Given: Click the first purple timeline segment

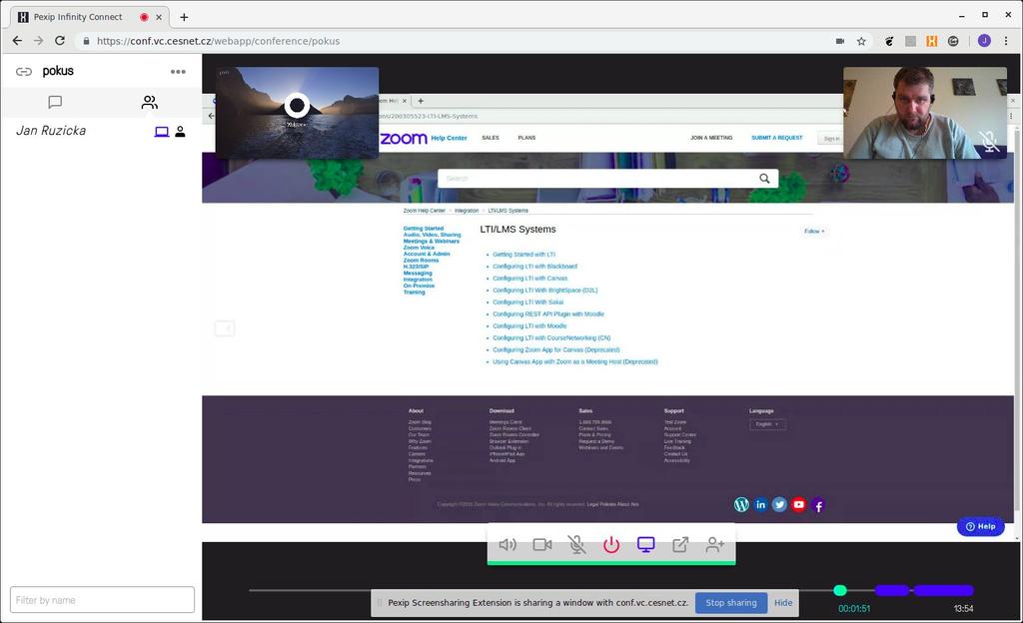Looking at the screenshot, I should (x=892, y=590).
